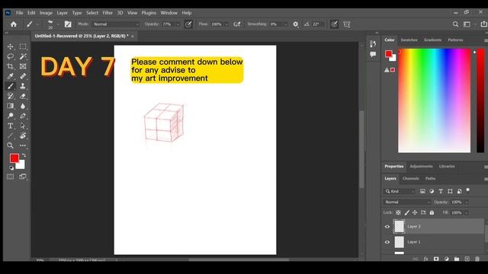Pick a color in the spectrum field
This screenshot has width=488, height=274.
(434, 100)
